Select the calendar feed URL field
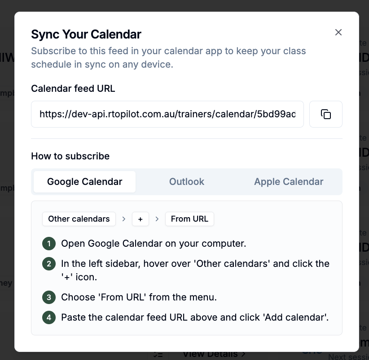Viewport: 369px width, 360px height. [x=167, y=114]
